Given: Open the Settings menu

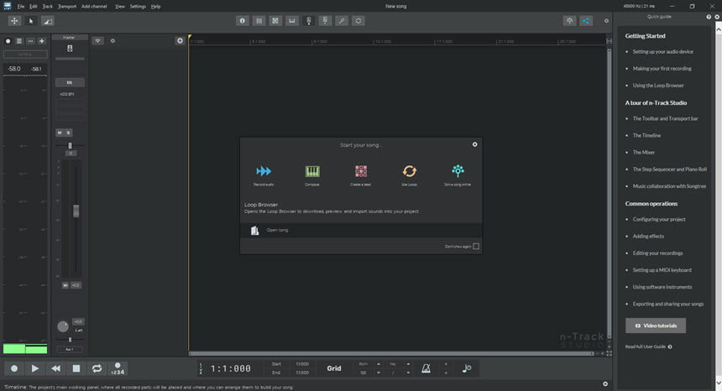Looking at the screenshot, I should 138,7.
